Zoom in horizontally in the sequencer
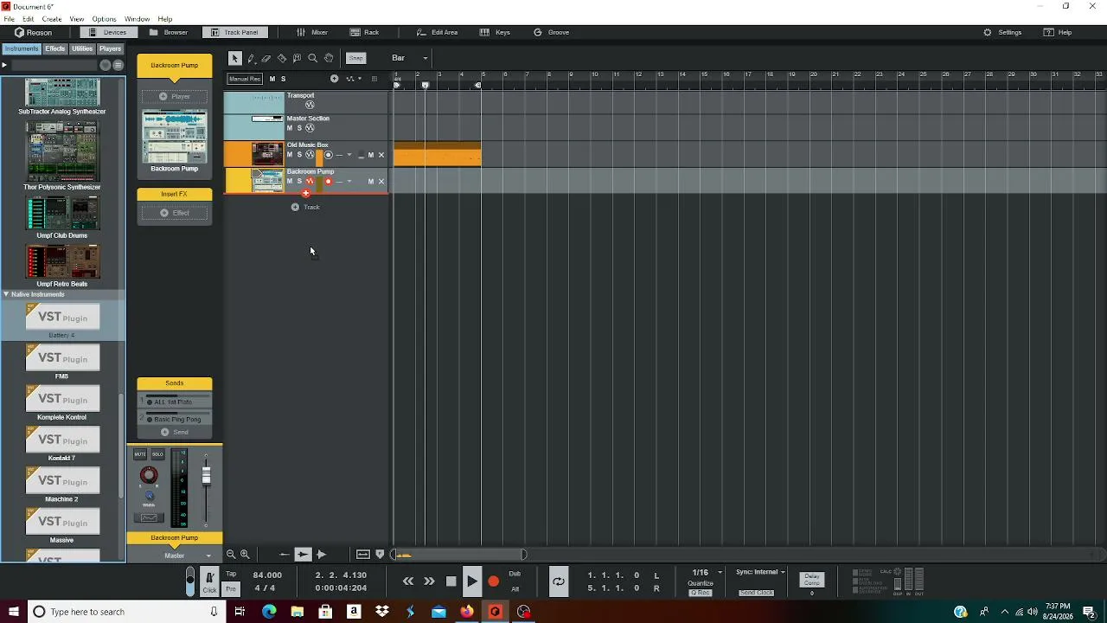Image resolution: width=1107 pixels, height=623 pixels. click(x=245, y=555)
